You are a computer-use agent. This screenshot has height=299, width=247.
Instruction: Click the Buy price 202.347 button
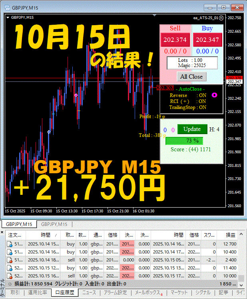[x=207, y=40]
